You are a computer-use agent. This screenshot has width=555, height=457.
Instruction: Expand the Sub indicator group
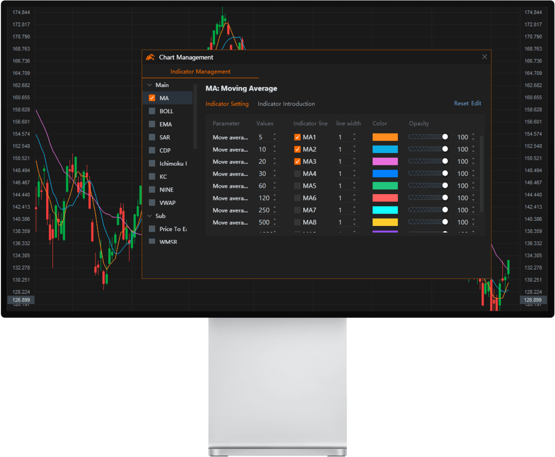pyautogui.click(x=150, y=216)
